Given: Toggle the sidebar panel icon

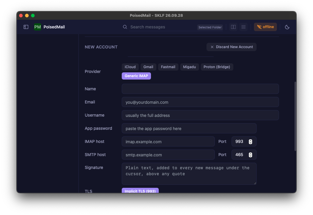Looking at the screenshot, I should 26,27.
